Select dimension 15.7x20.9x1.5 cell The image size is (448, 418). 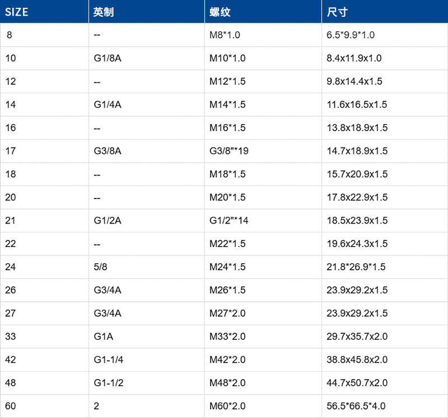coord(357,174)
